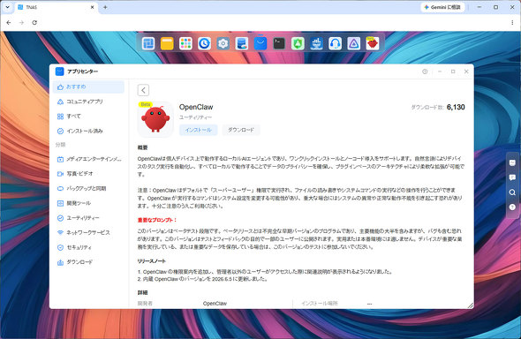Open ダウンロード category in sidebar
521x339 pixels.
tap(88, 262)
